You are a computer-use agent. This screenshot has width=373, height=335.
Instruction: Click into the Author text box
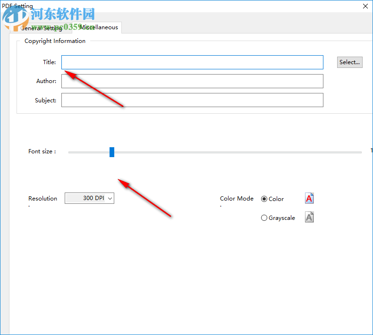(192, 81)
